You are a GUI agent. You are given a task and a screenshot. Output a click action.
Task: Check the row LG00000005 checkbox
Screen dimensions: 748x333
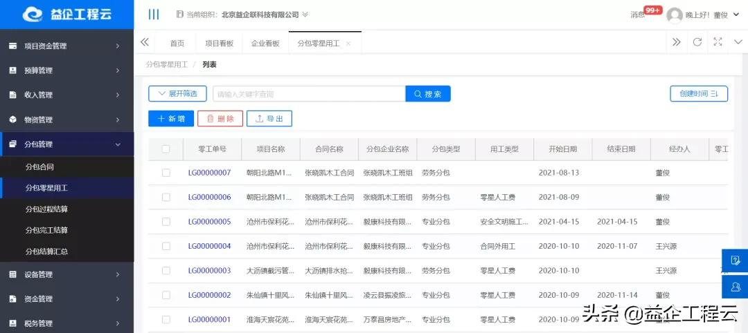[166, 222]
